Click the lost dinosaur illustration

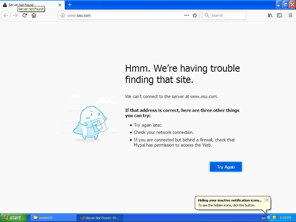(x=90, y=123)
